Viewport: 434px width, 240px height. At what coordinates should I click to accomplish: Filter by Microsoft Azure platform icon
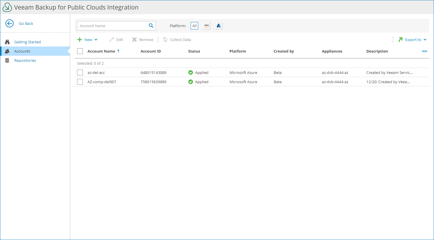click(x=219, y=26)
